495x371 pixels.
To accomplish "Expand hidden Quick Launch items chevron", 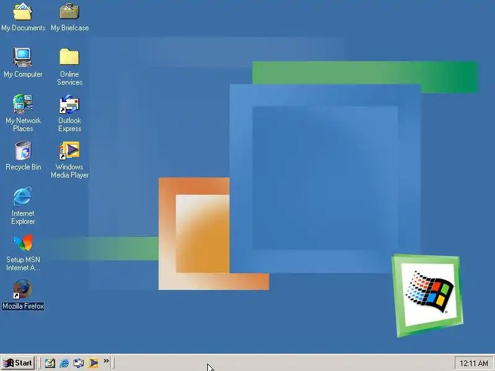I will [106, 360].
